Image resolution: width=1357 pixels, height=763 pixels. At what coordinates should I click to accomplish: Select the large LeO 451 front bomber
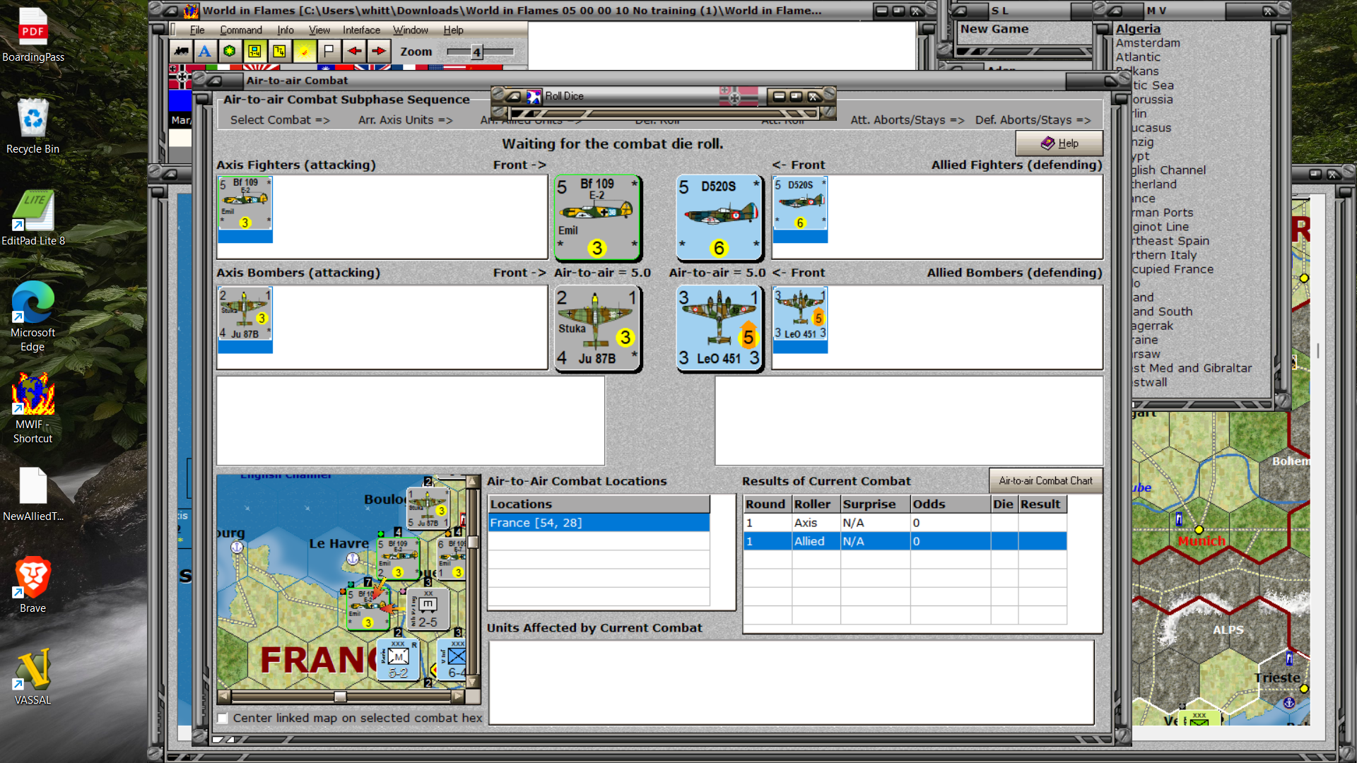[x=719, y=328]
